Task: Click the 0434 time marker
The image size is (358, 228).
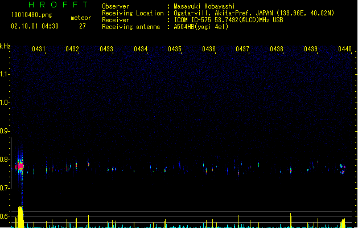Action: point(141,49)
